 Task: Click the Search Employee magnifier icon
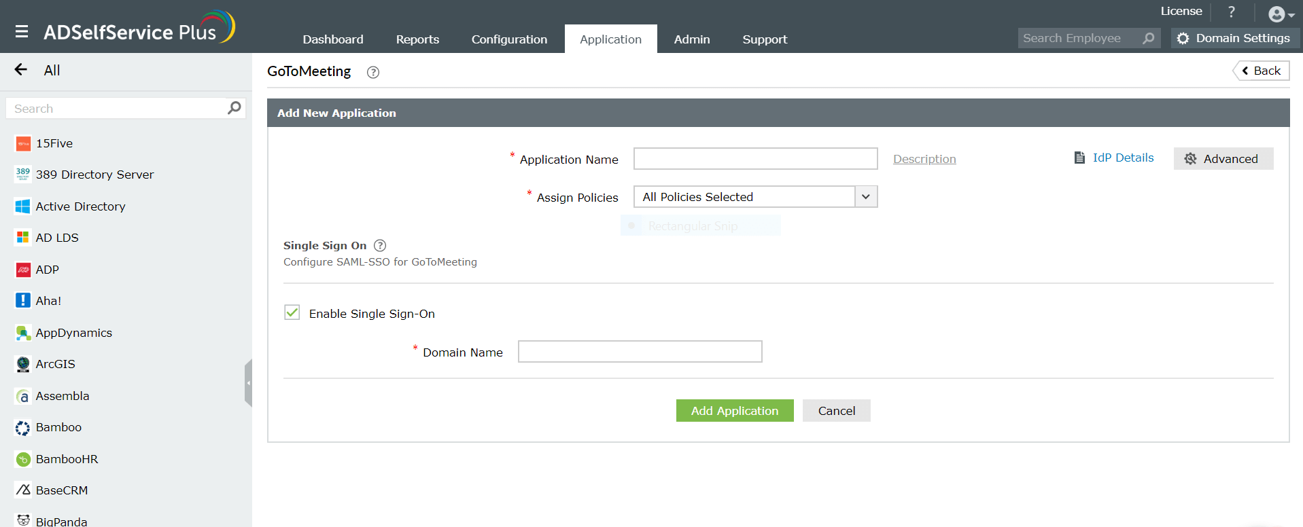click(x=1148, y=38)
